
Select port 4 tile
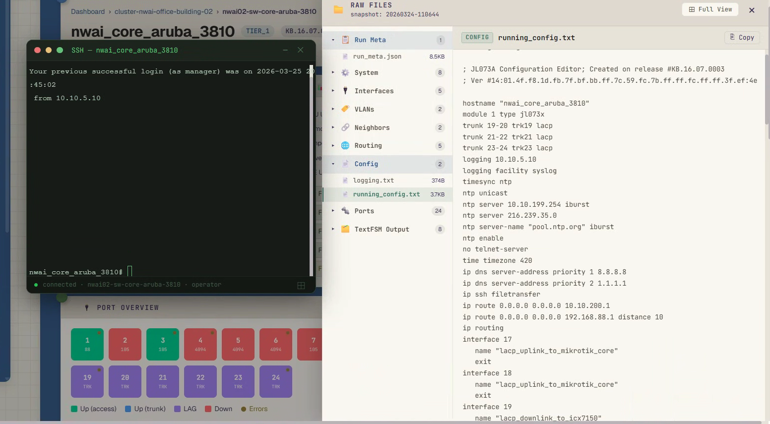[x=200, y=344]
